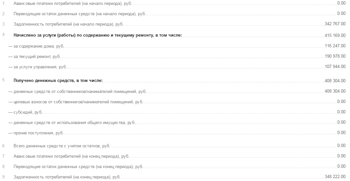Click 'Переходящие остатки денежных средств (на конец периода)'

78,167
